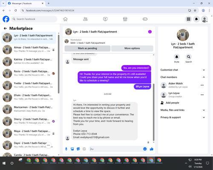Open the Maricarmen conversation

[x=29, y=109]
